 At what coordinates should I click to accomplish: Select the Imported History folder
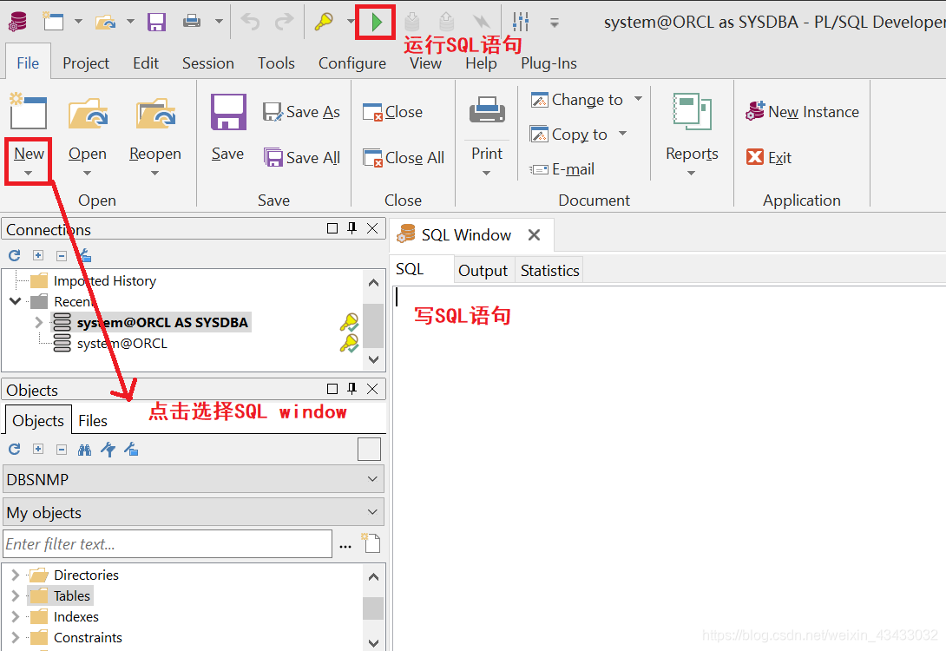pos(104,280)
